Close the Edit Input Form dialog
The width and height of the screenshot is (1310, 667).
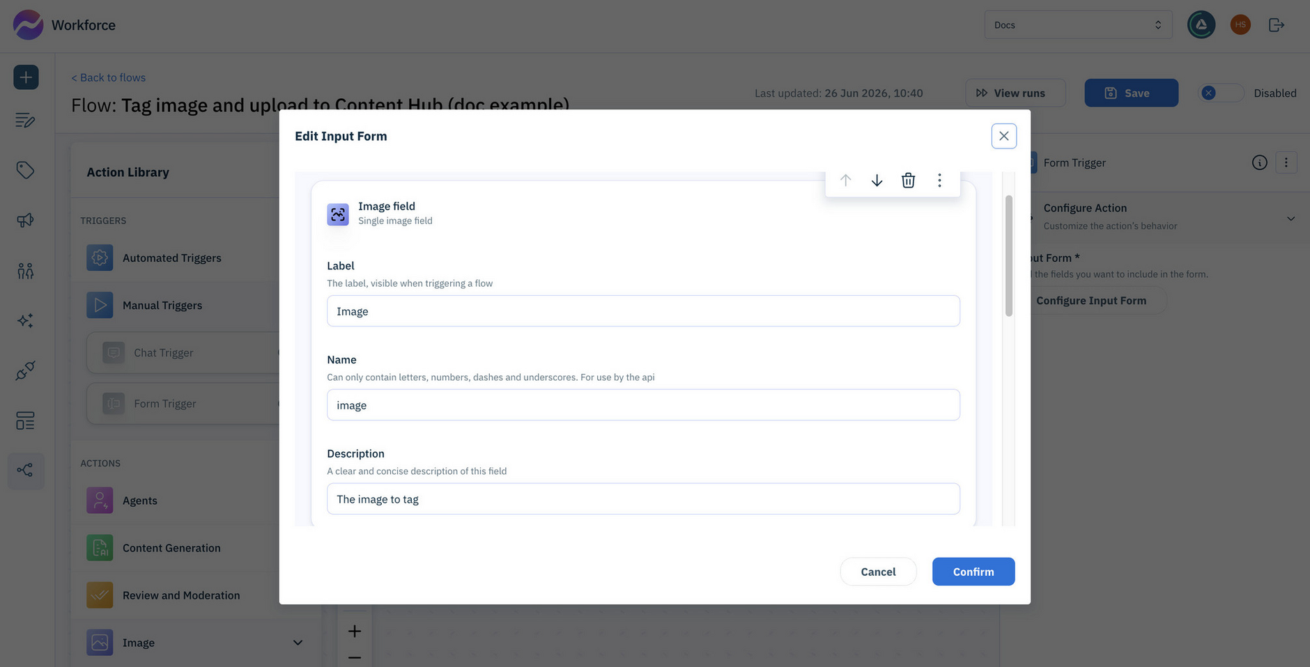click(1003, 136)
